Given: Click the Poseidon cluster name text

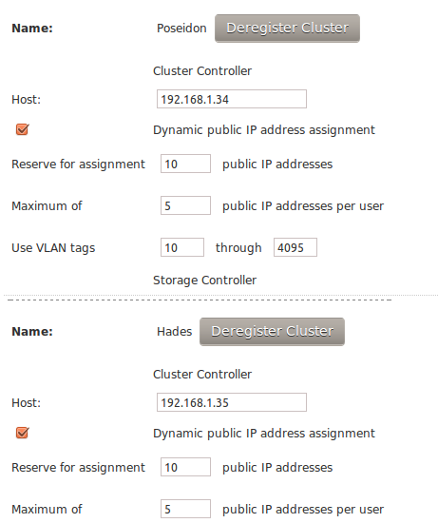Looking at the screenshot, I should (181, 29).
